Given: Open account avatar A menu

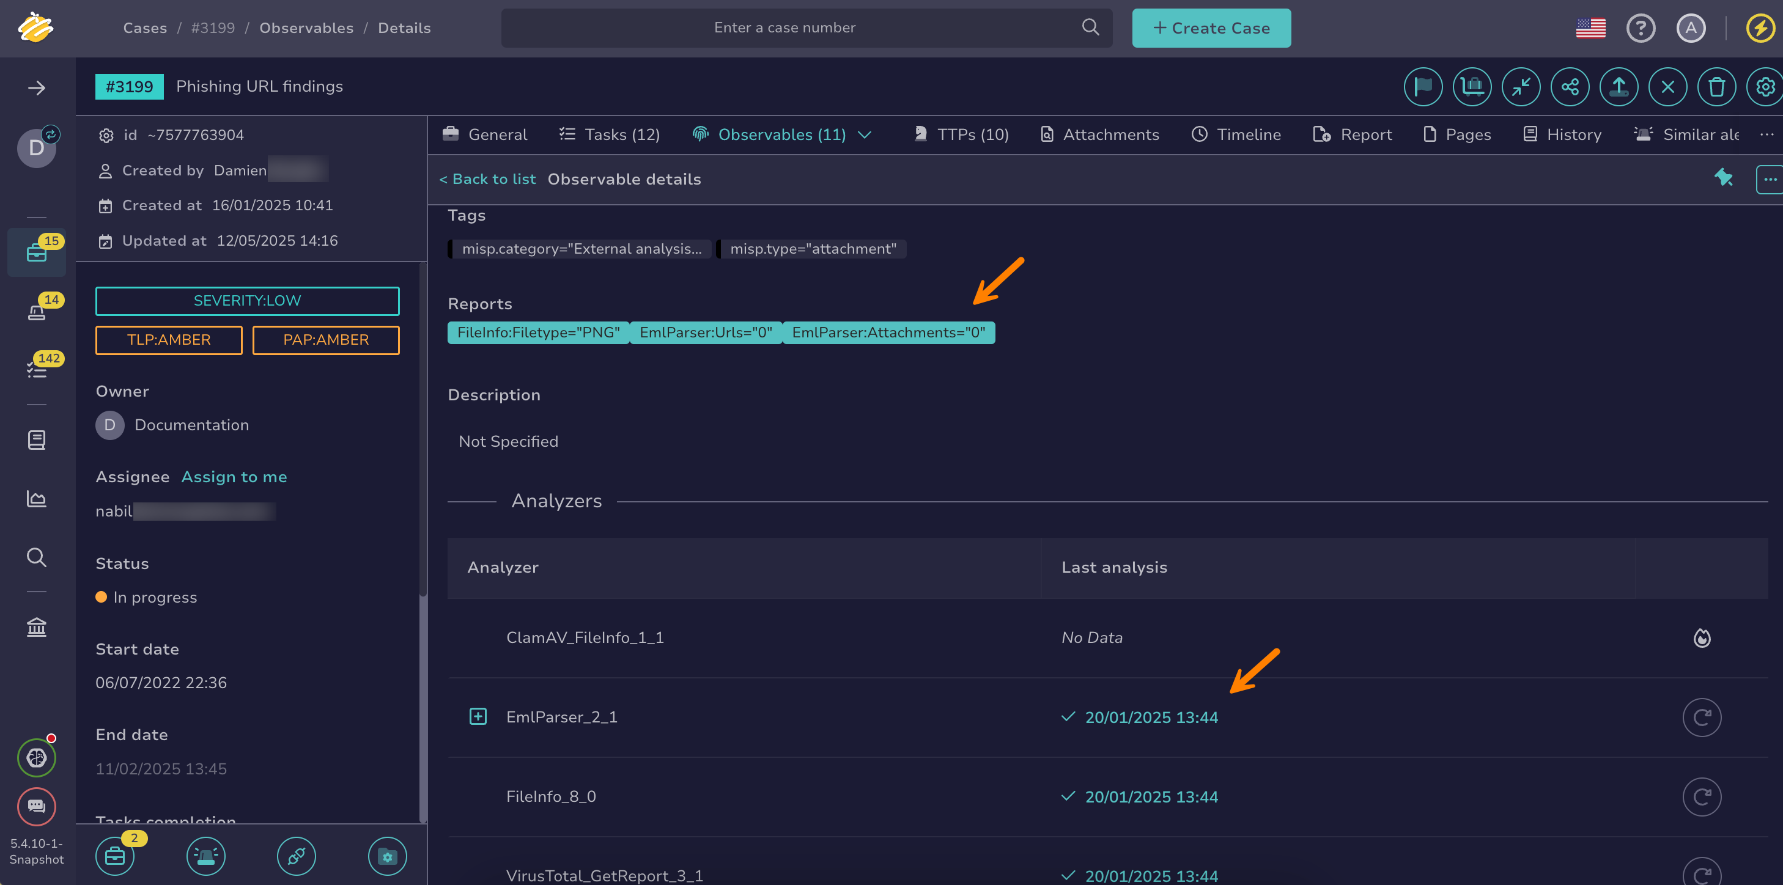Looking at the screenshot, I should (1691, 28).
